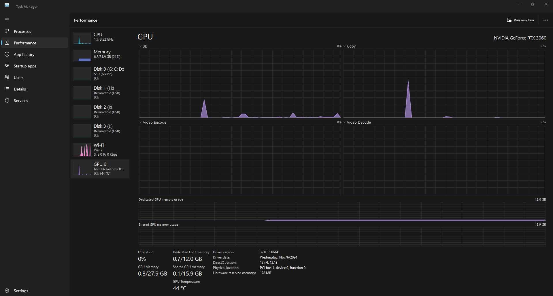Click the Video Decode usage graph

tap(444, 160)
